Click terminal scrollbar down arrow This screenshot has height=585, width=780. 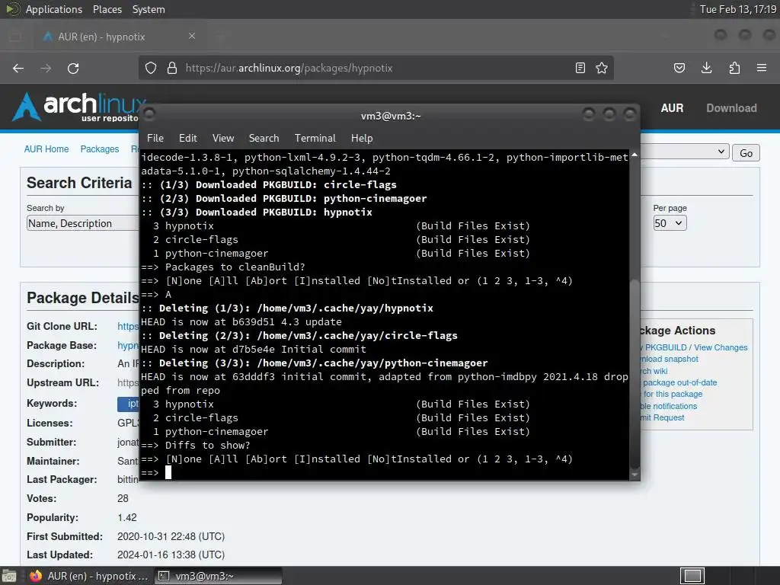pos(635,475)
